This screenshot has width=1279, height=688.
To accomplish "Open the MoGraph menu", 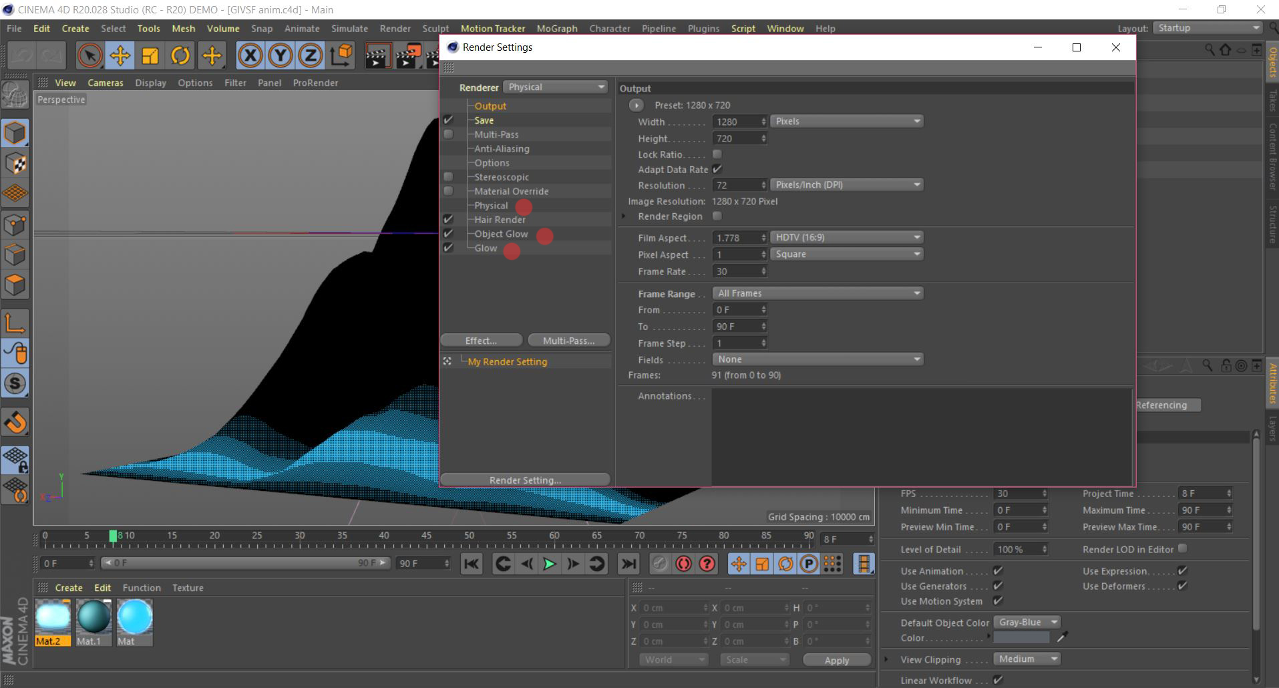I will coord(557,29).
